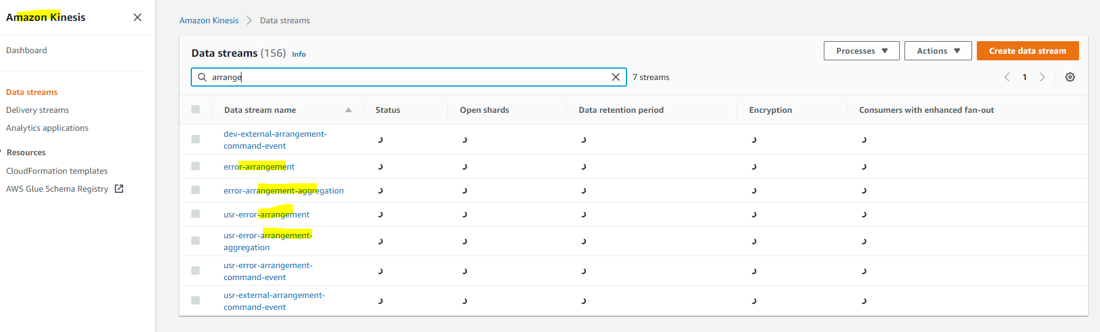This screenshot has height=332, width=1100.
Task: Check the error-arrangement stream row
Action: click(x=195, y=166)
